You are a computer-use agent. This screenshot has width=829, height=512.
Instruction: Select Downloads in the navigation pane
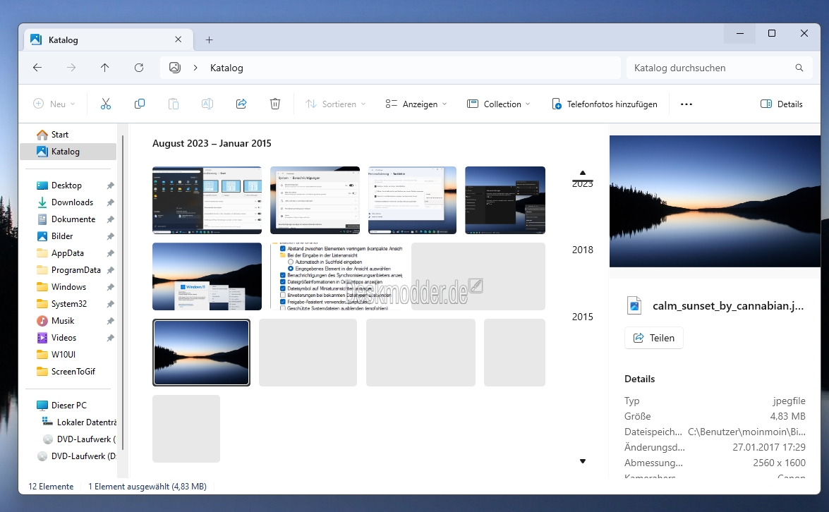coord(72,202)
